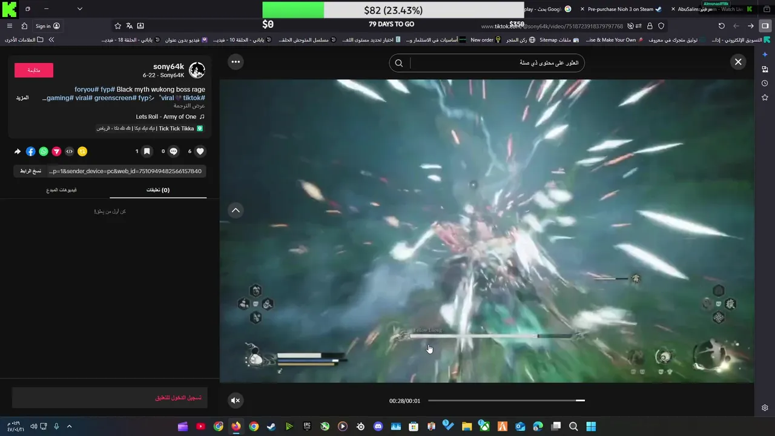The height and width of the screenshot is (436, 775).
Task: Click the search magnifier icon in TikTok
Action: pyautogui.click(x=399, y=63)
